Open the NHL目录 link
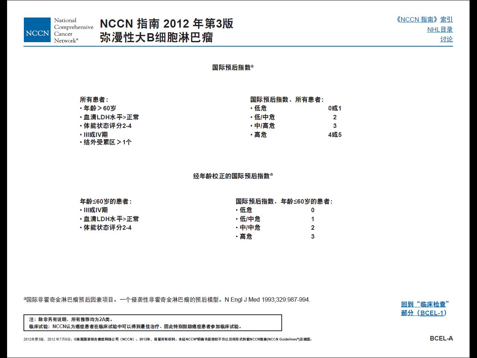The height and width of the screenshot is (358, 477). [440, 29]
